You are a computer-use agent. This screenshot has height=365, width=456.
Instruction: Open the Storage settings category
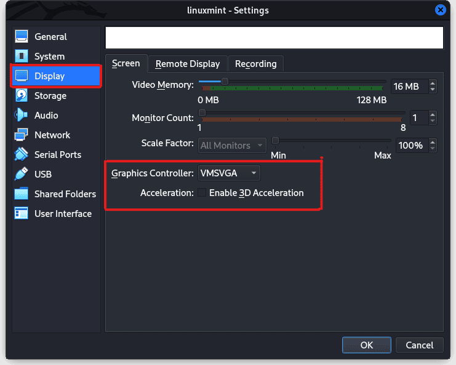click(x=57, y=96)
